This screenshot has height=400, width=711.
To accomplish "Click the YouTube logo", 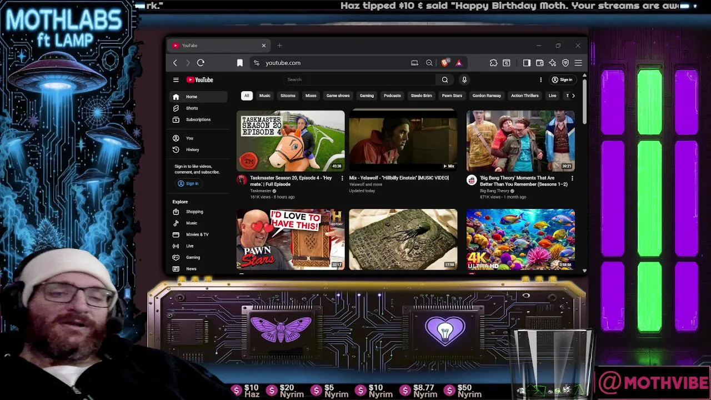I will [x=200, y=79].
